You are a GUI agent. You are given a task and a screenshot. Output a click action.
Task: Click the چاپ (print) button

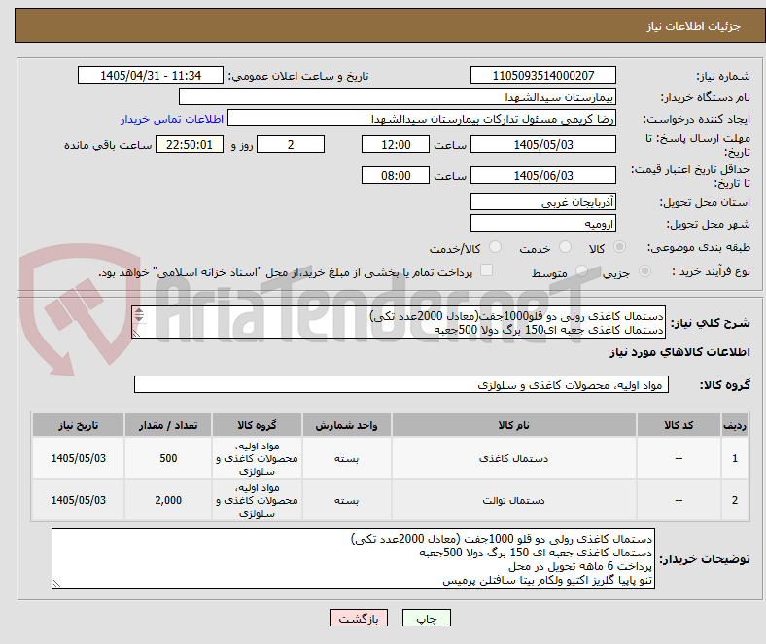point(426,618)
